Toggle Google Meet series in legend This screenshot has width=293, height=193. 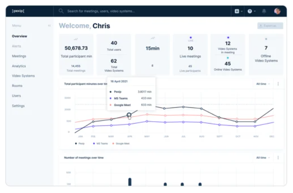click(121, 143)
